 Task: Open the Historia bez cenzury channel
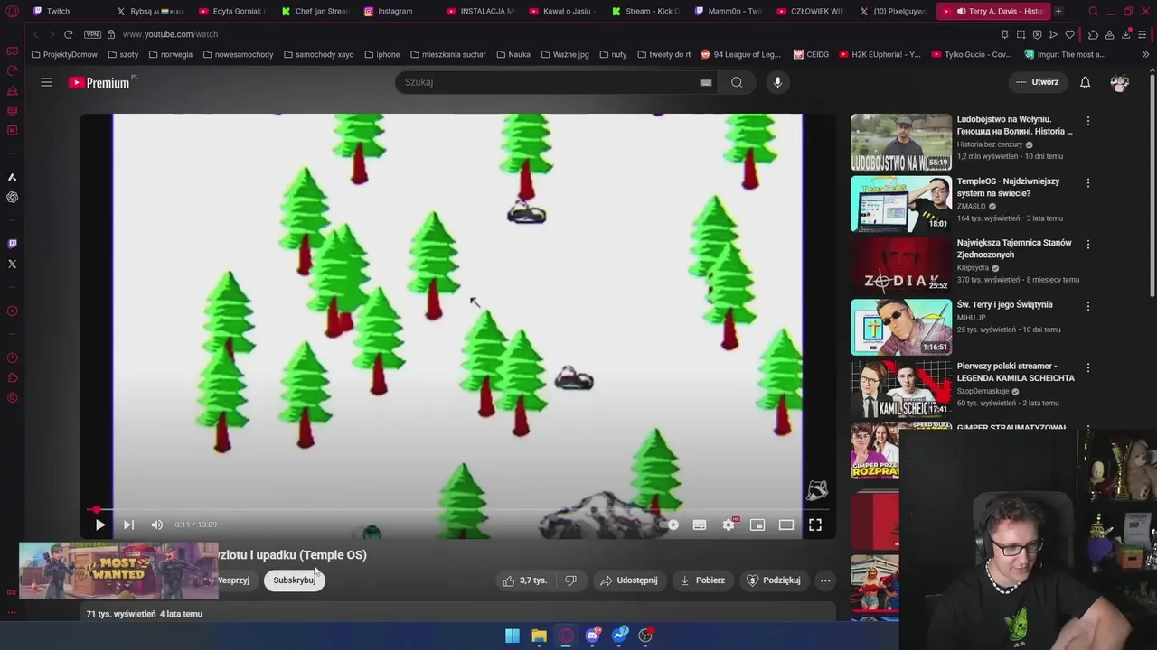point(990,144)
